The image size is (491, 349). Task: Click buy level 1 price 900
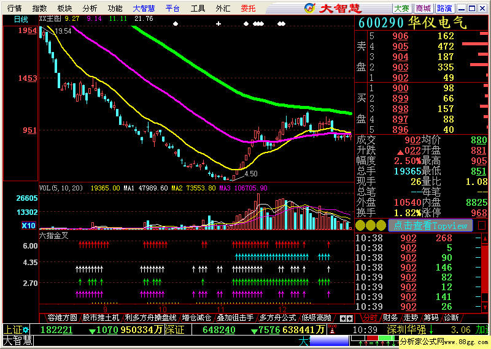point(401,88)
